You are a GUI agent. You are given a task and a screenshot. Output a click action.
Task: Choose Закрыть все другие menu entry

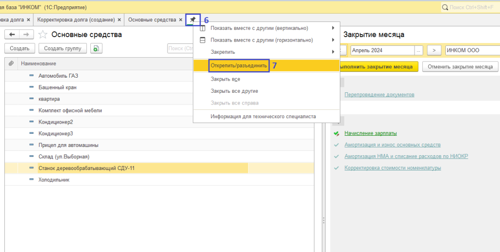click(x=234, y=91)
